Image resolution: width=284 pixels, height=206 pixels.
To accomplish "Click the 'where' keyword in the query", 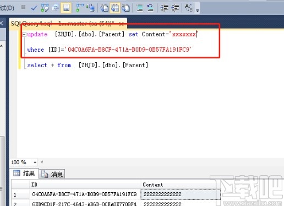I will 36,50.
